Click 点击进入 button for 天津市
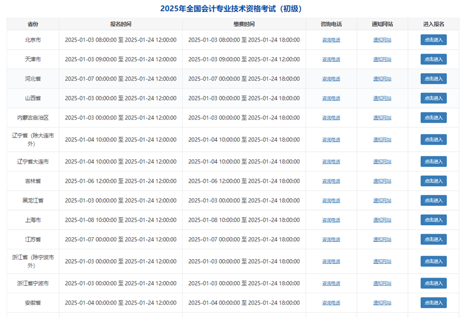463x318 pixels. click(433, 59)
